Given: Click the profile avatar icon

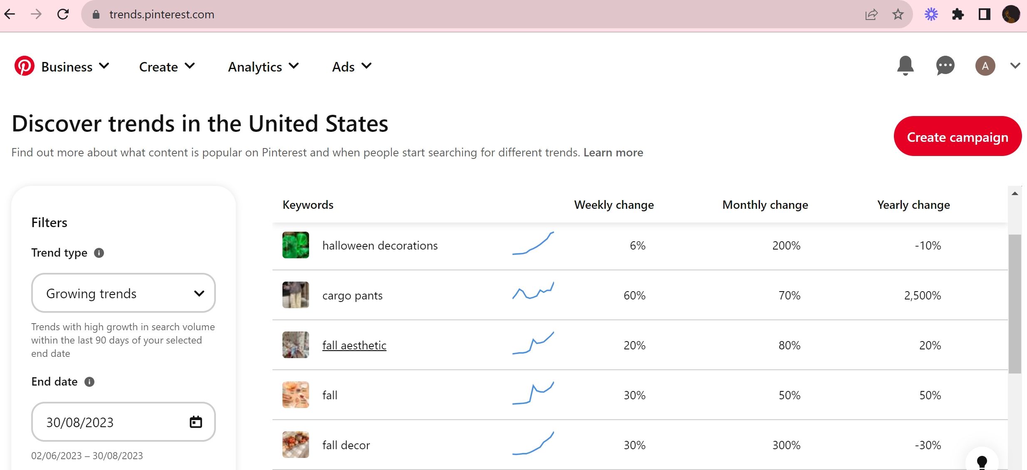Looking at the screenshot, I should [985, 66].
